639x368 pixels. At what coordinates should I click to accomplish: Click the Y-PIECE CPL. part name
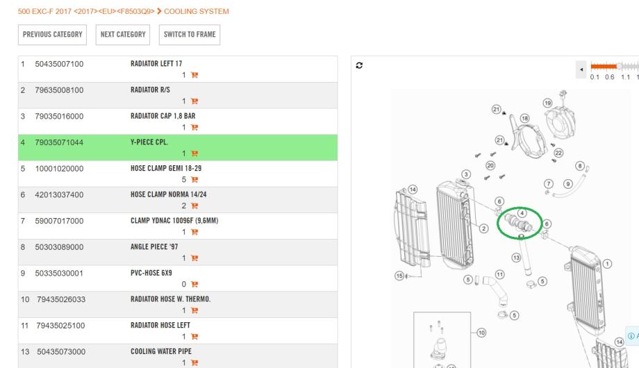tap(149, 142)
